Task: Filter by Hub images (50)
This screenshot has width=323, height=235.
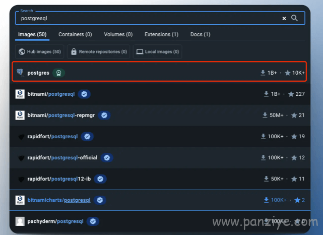Action: [x=39, y=51]
